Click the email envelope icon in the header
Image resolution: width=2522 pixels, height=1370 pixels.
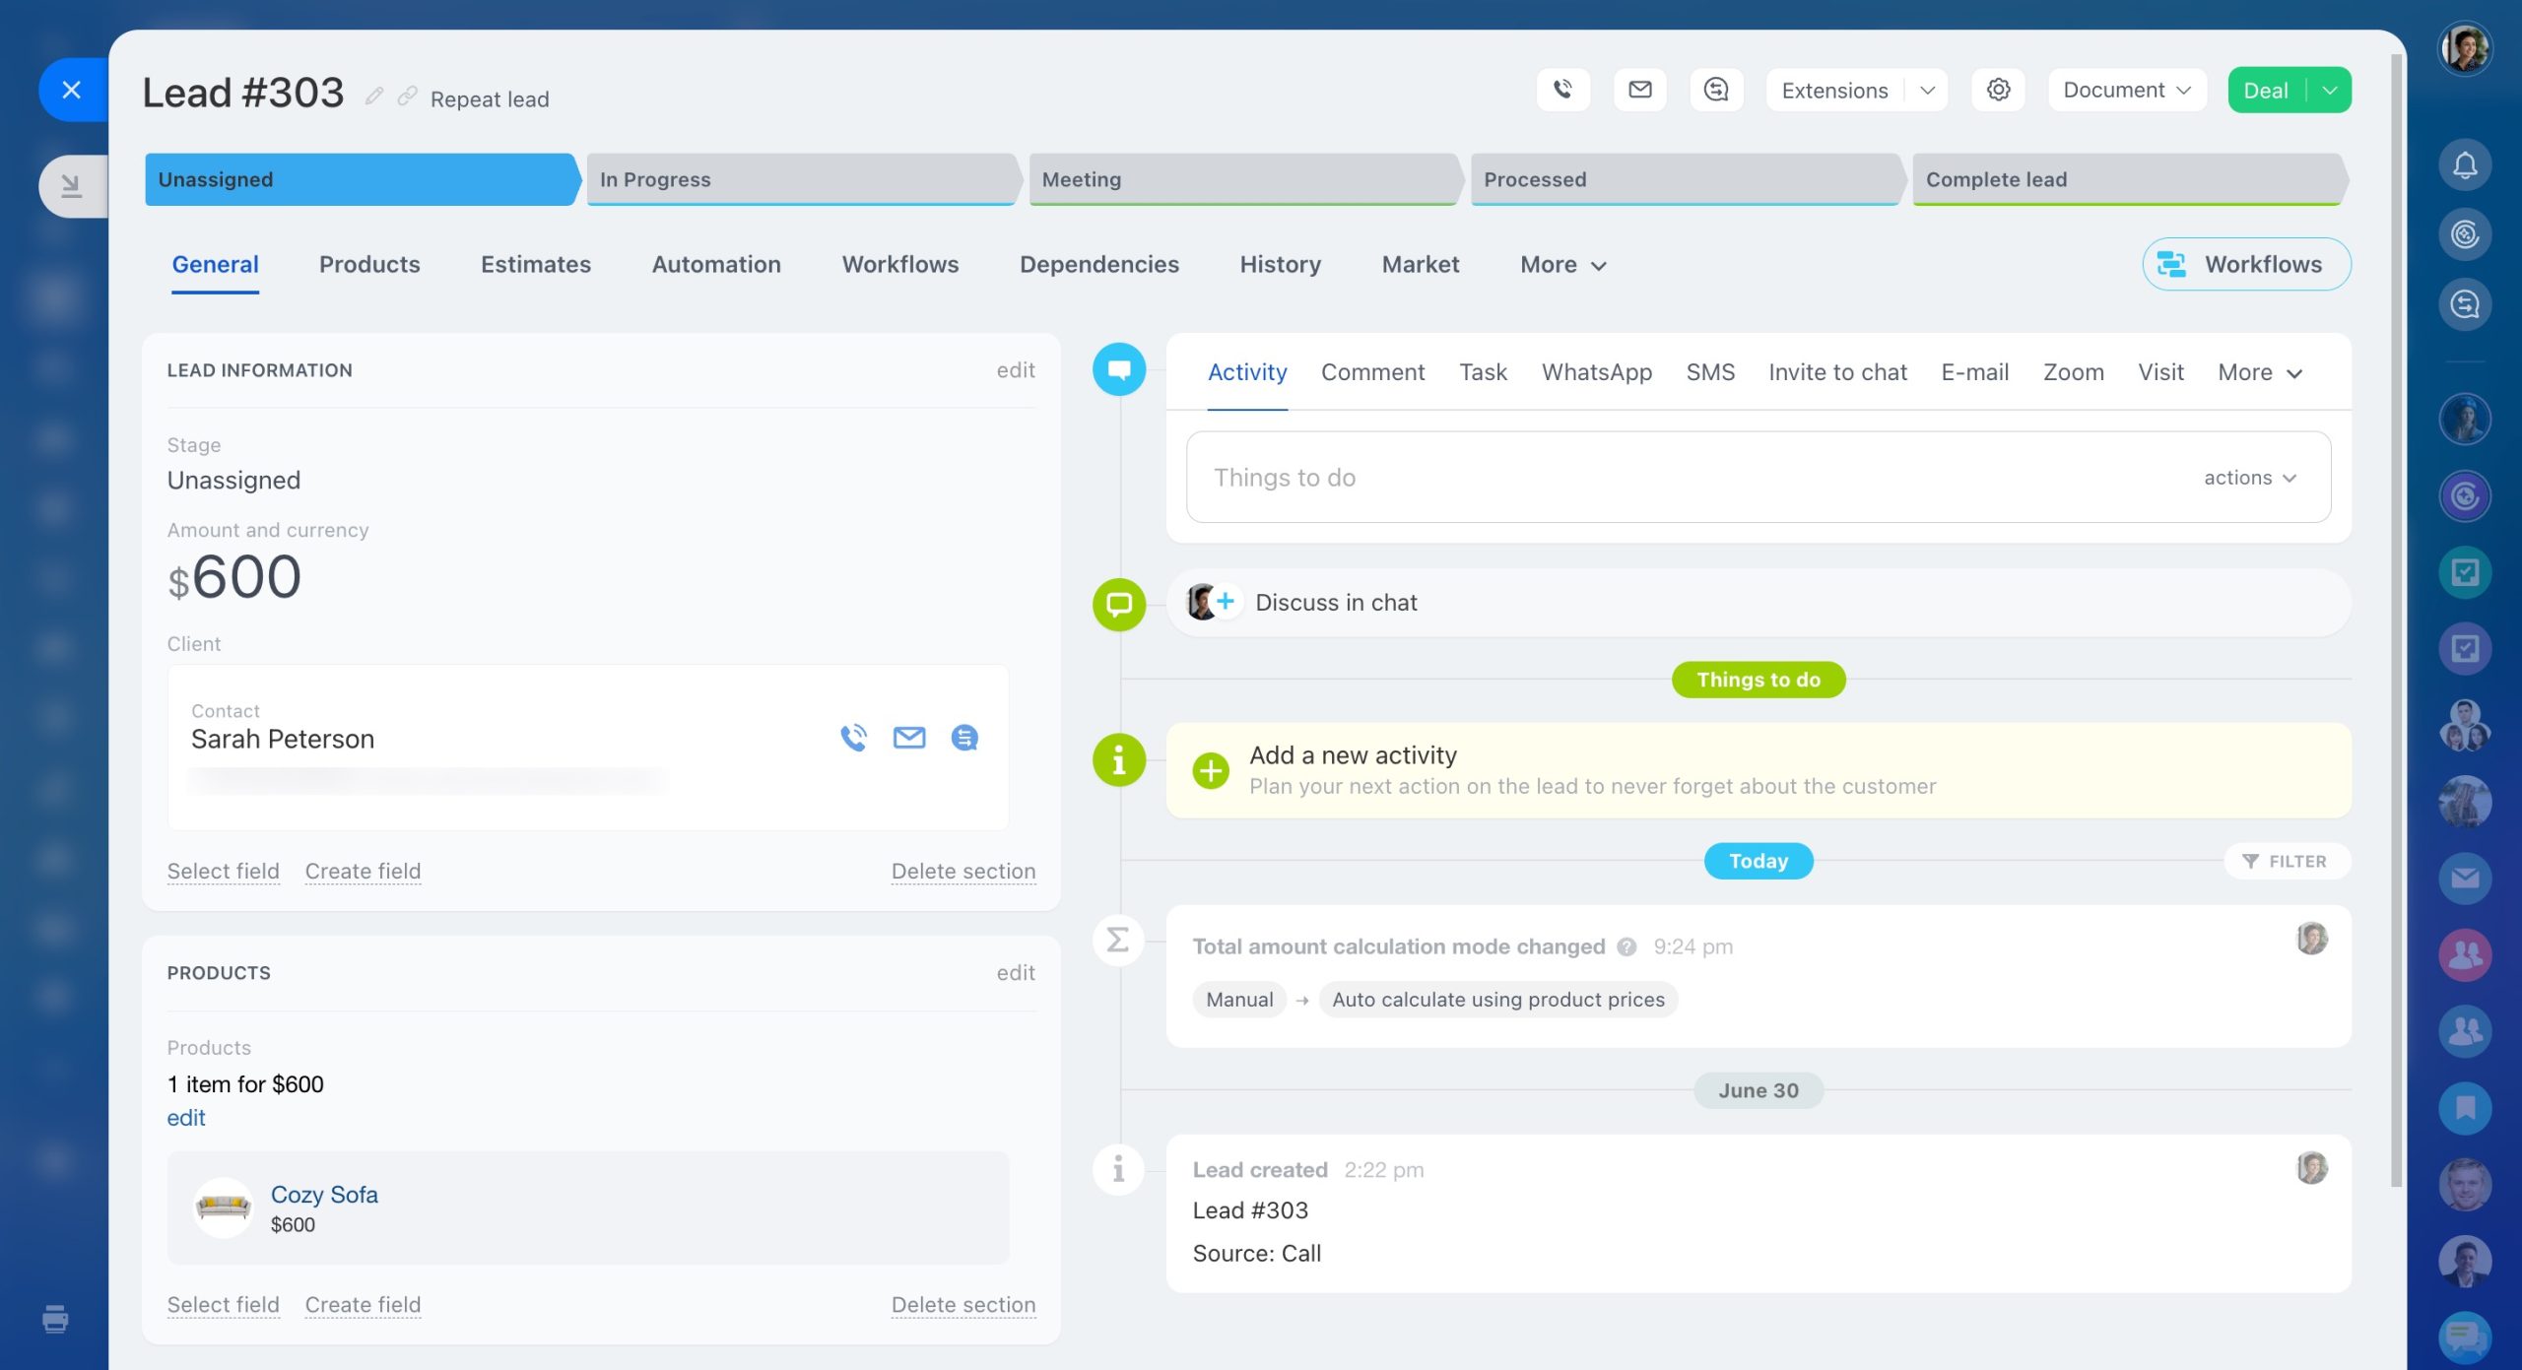[1639, 90]
